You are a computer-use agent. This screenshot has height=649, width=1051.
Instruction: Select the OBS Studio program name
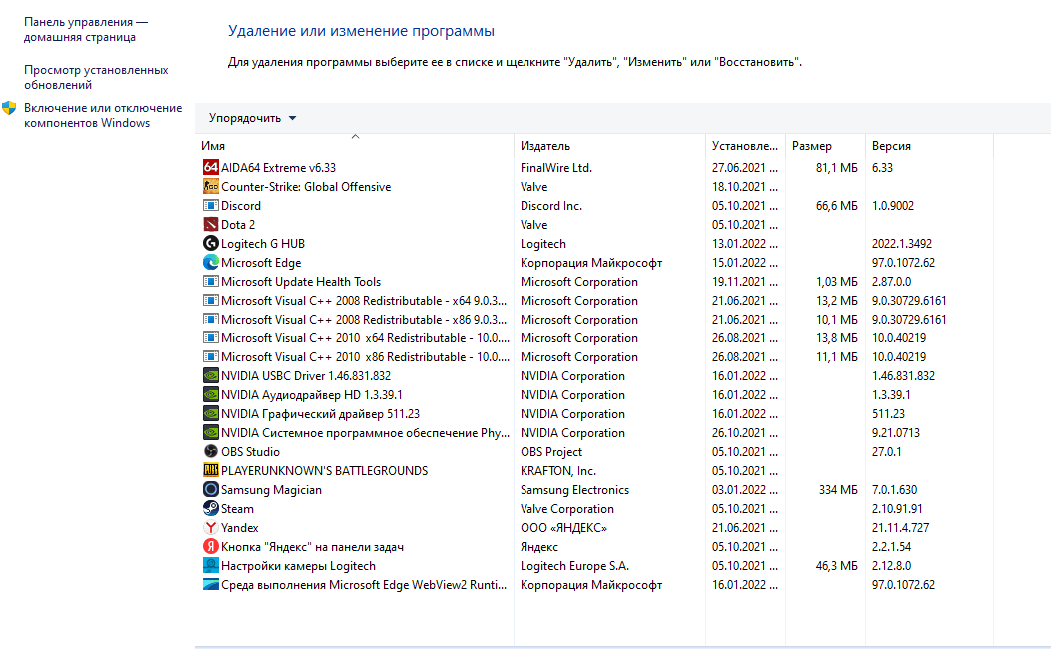click(250, 452)
